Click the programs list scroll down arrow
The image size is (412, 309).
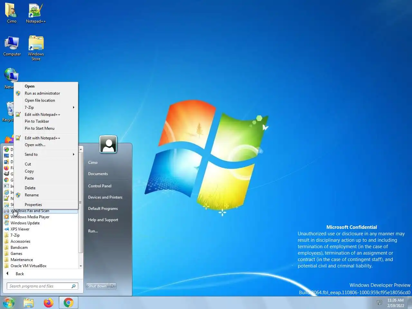pos(80,266)
